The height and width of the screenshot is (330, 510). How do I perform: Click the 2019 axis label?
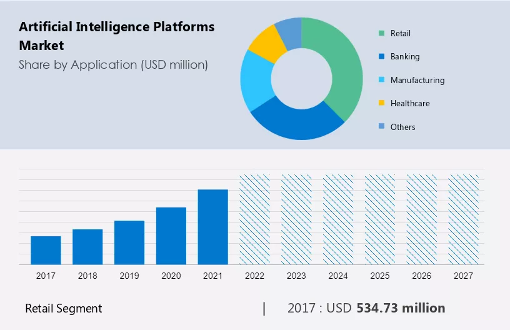(129, 276)
